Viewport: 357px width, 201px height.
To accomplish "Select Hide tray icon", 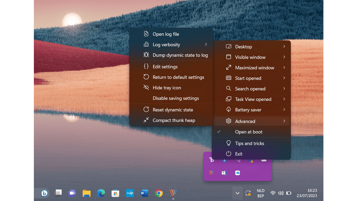I will (171, 88).
